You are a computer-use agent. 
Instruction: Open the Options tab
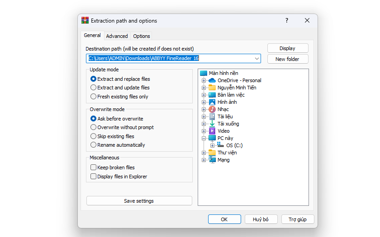142,36
